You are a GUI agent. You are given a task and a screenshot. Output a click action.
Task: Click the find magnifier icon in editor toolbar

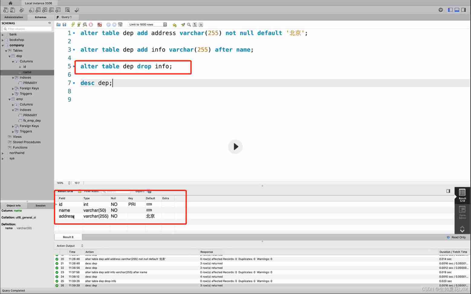(189, 24)
